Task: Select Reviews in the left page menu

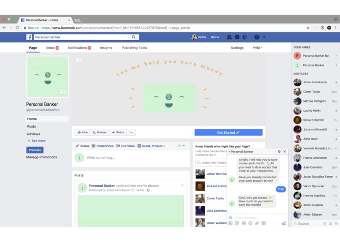Action: coord(33,134)
